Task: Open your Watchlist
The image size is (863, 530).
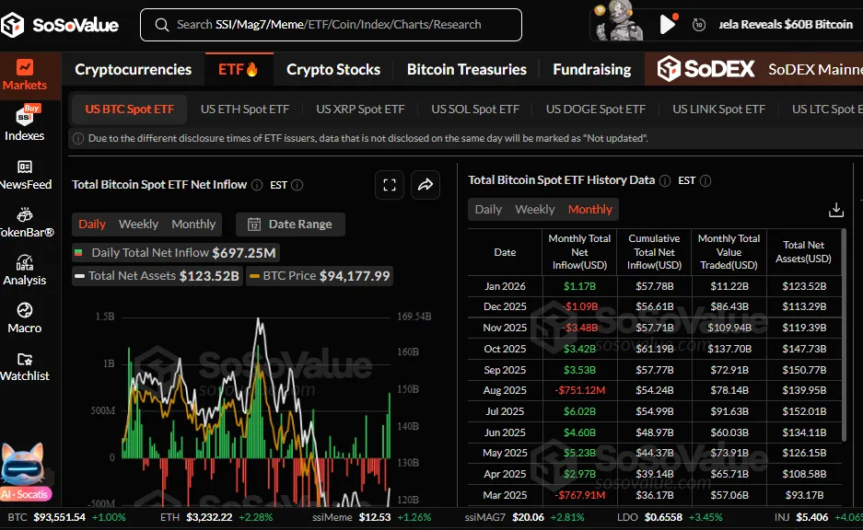Action: (x=28, y=366)
